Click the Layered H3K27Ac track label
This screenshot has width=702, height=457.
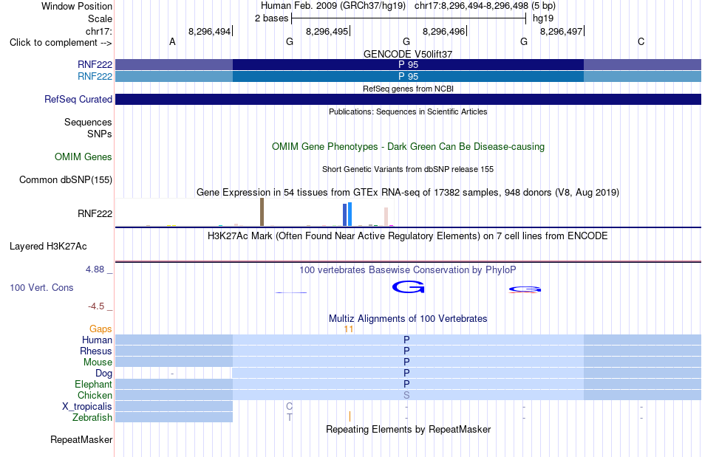point(48,247)
